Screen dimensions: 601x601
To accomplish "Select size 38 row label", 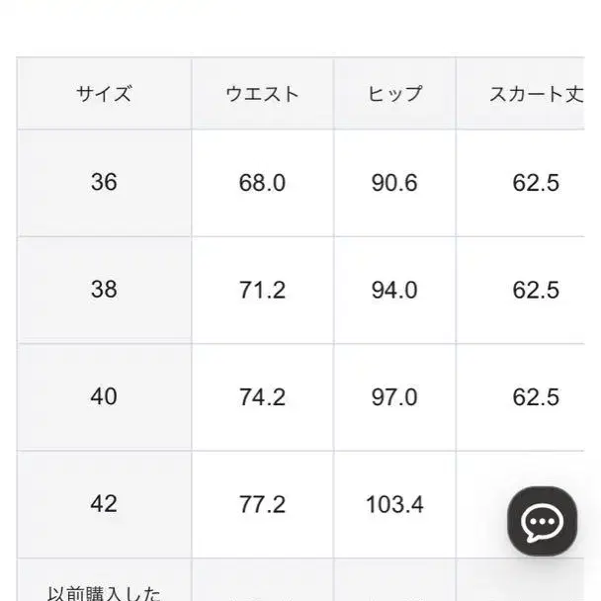I will coord(104,290).
